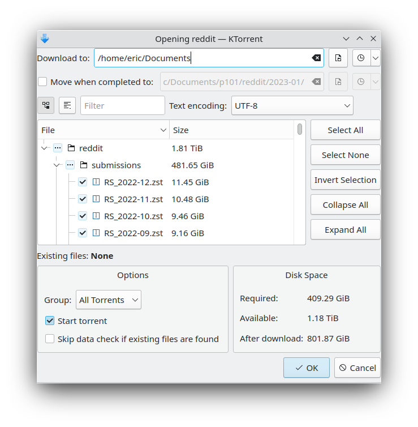
Task: Open Text encoding UTF-8 dropdown
Action: (x=292, y=105)
